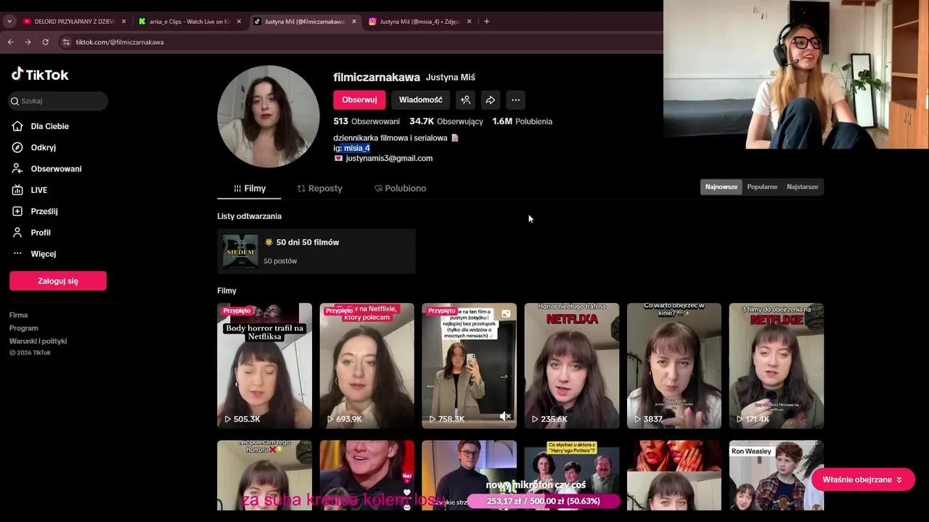929x522 pixels.
Task: Unmute the 758.3K video speaker icon
Action: 505,416
